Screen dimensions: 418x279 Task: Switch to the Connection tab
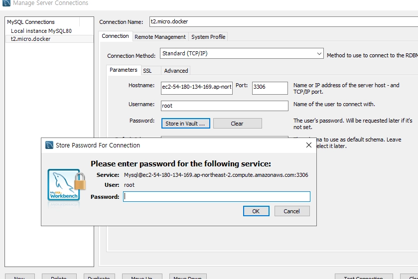pos(115,36)
